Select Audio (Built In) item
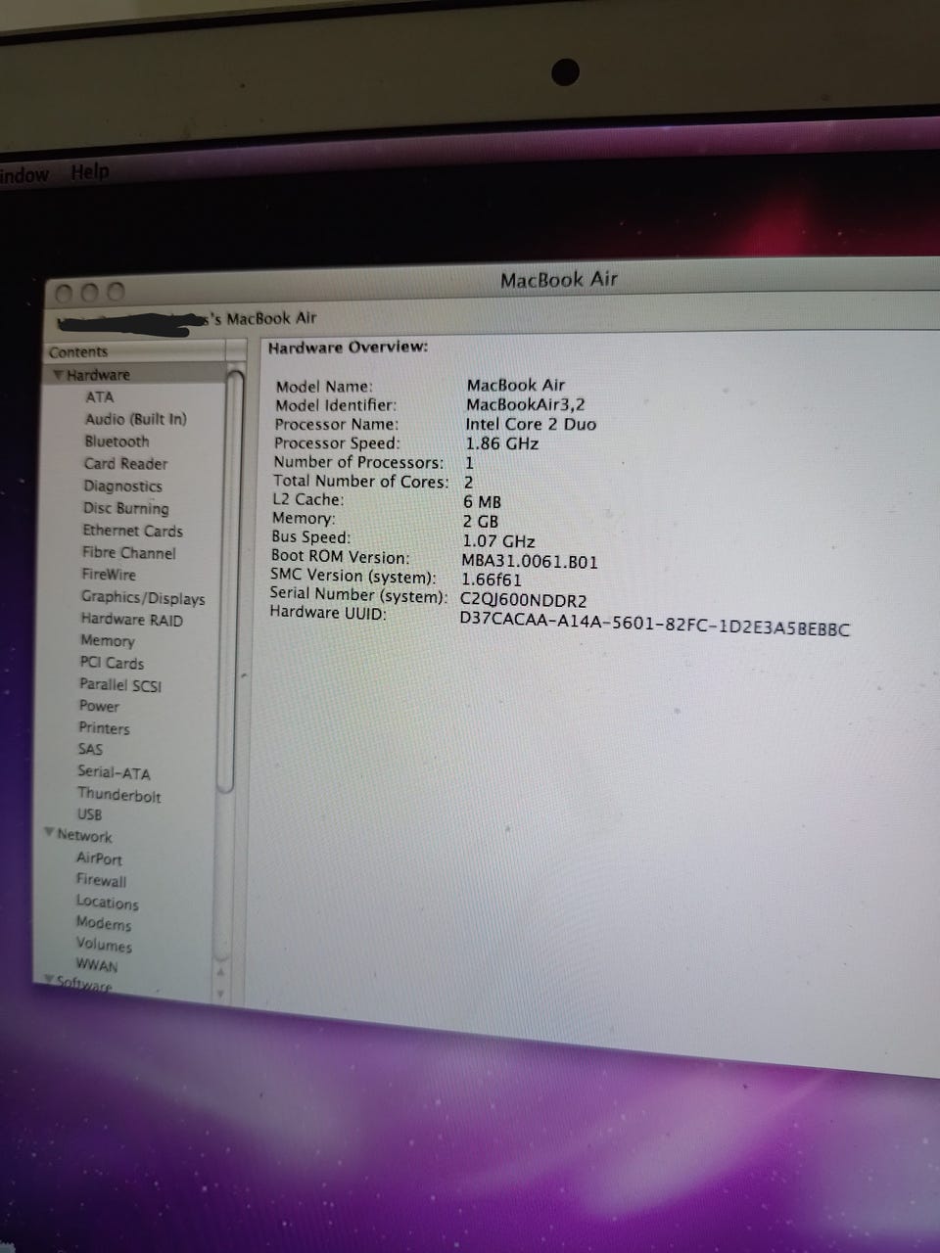The width and height of the screenshot is (940, 1253). coord(135,419)
